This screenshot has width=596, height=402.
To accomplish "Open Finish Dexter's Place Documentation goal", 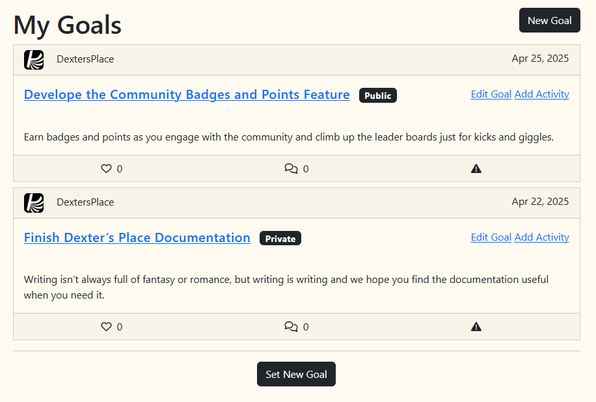I will 137,238.
